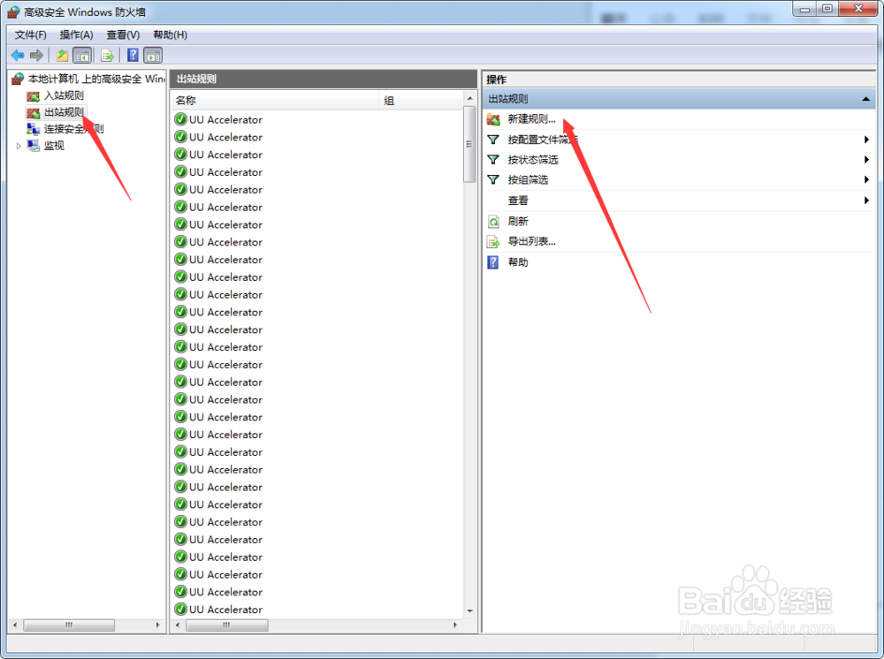This screenshot has width=884, height=659.
Task: Open the 文件(F) menu
Action: (30, 35)
